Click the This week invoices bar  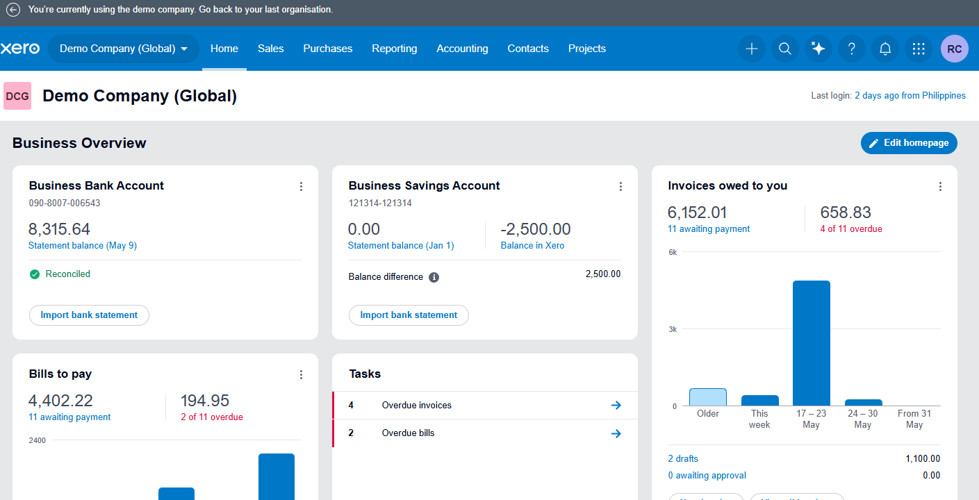(759, 401)
